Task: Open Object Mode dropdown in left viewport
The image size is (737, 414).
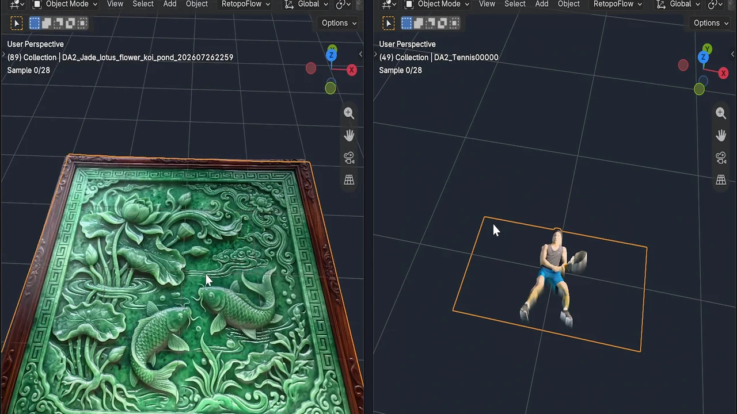Action: 65,4
